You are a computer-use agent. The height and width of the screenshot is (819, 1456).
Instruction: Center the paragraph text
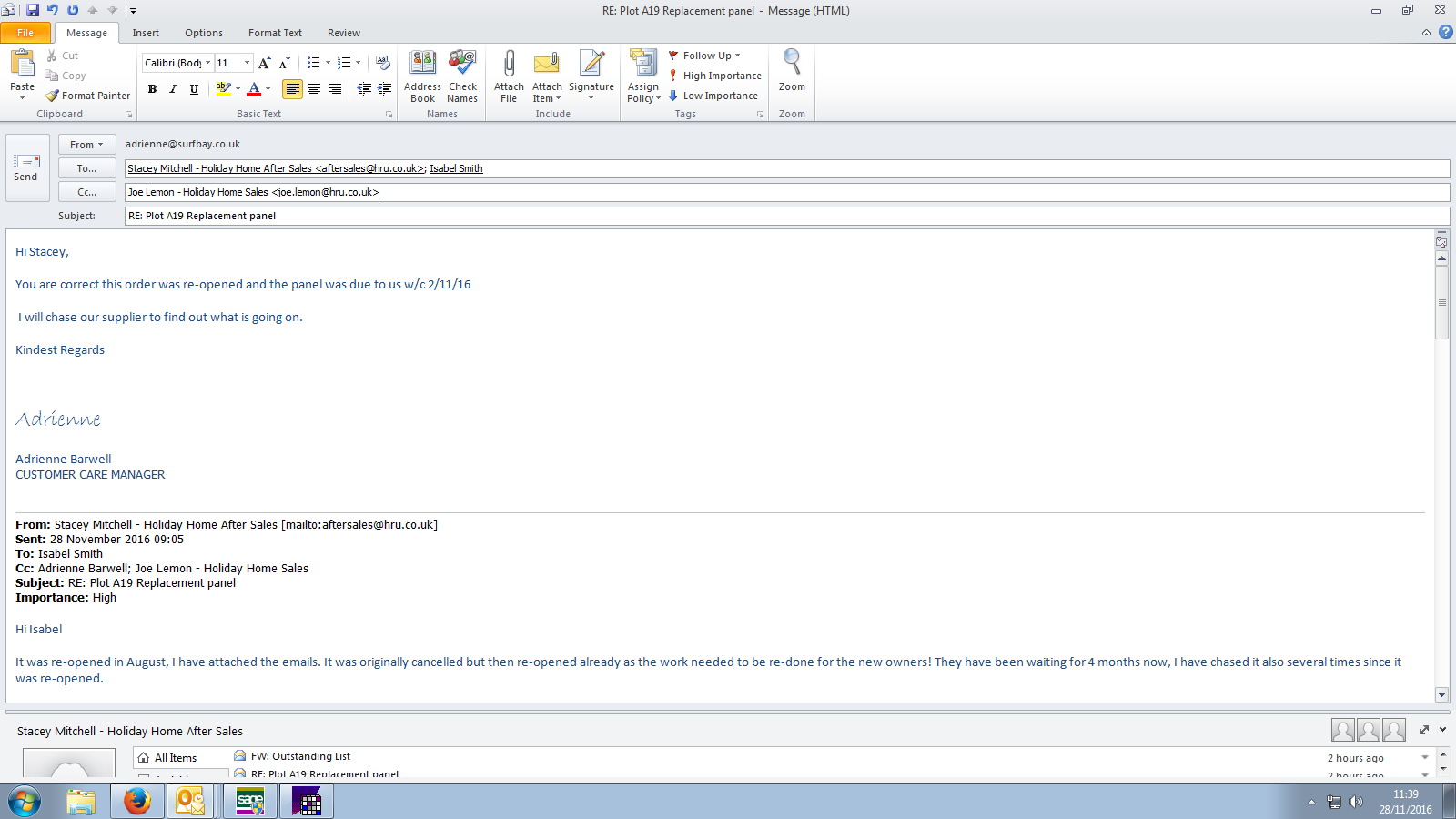pyautogui.click(x=314, y=88)
